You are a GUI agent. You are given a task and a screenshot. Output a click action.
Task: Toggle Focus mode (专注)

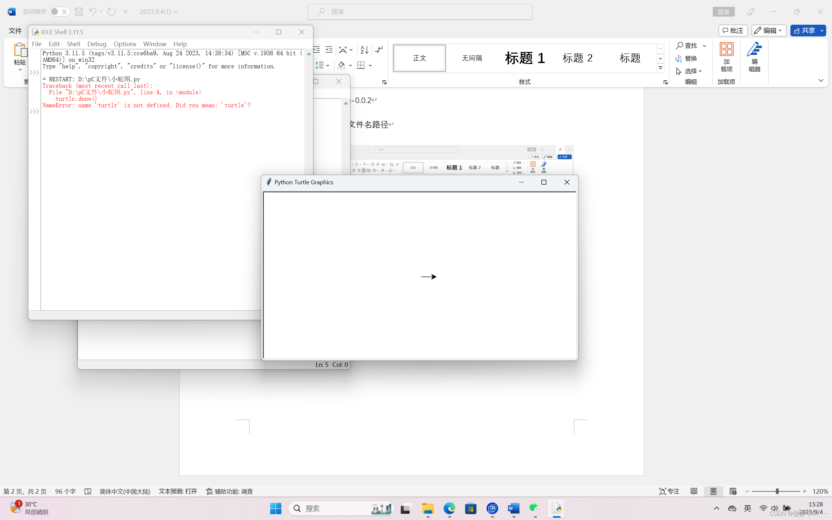(x=669, y=491)
